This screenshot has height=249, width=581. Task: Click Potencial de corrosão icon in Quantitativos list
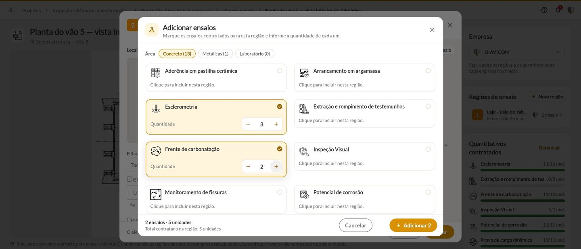tap(473, 227)
